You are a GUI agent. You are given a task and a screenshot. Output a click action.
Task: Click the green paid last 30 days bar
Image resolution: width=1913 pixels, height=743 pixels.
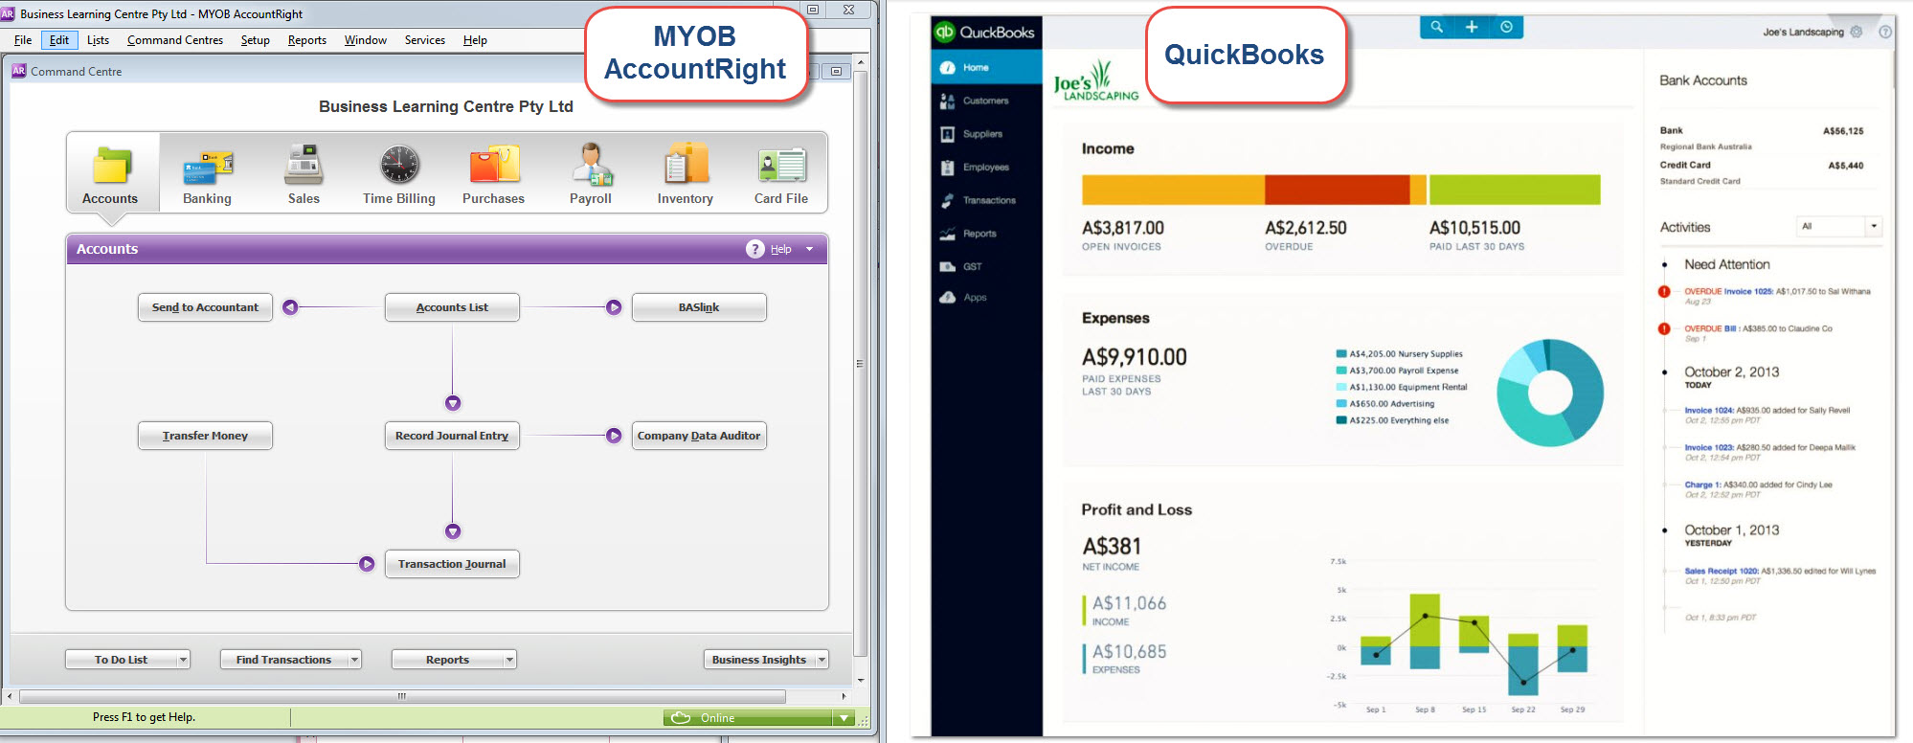(x=1515, y=190)
